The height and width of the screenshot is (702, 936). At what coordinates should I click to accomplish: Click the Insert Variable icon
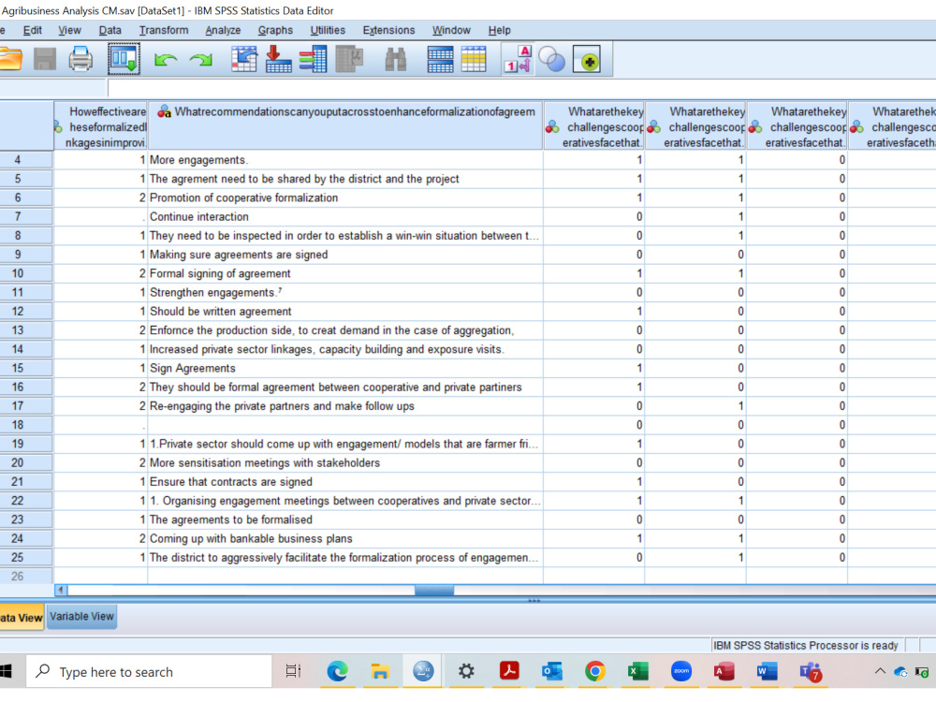coord(474,59)
